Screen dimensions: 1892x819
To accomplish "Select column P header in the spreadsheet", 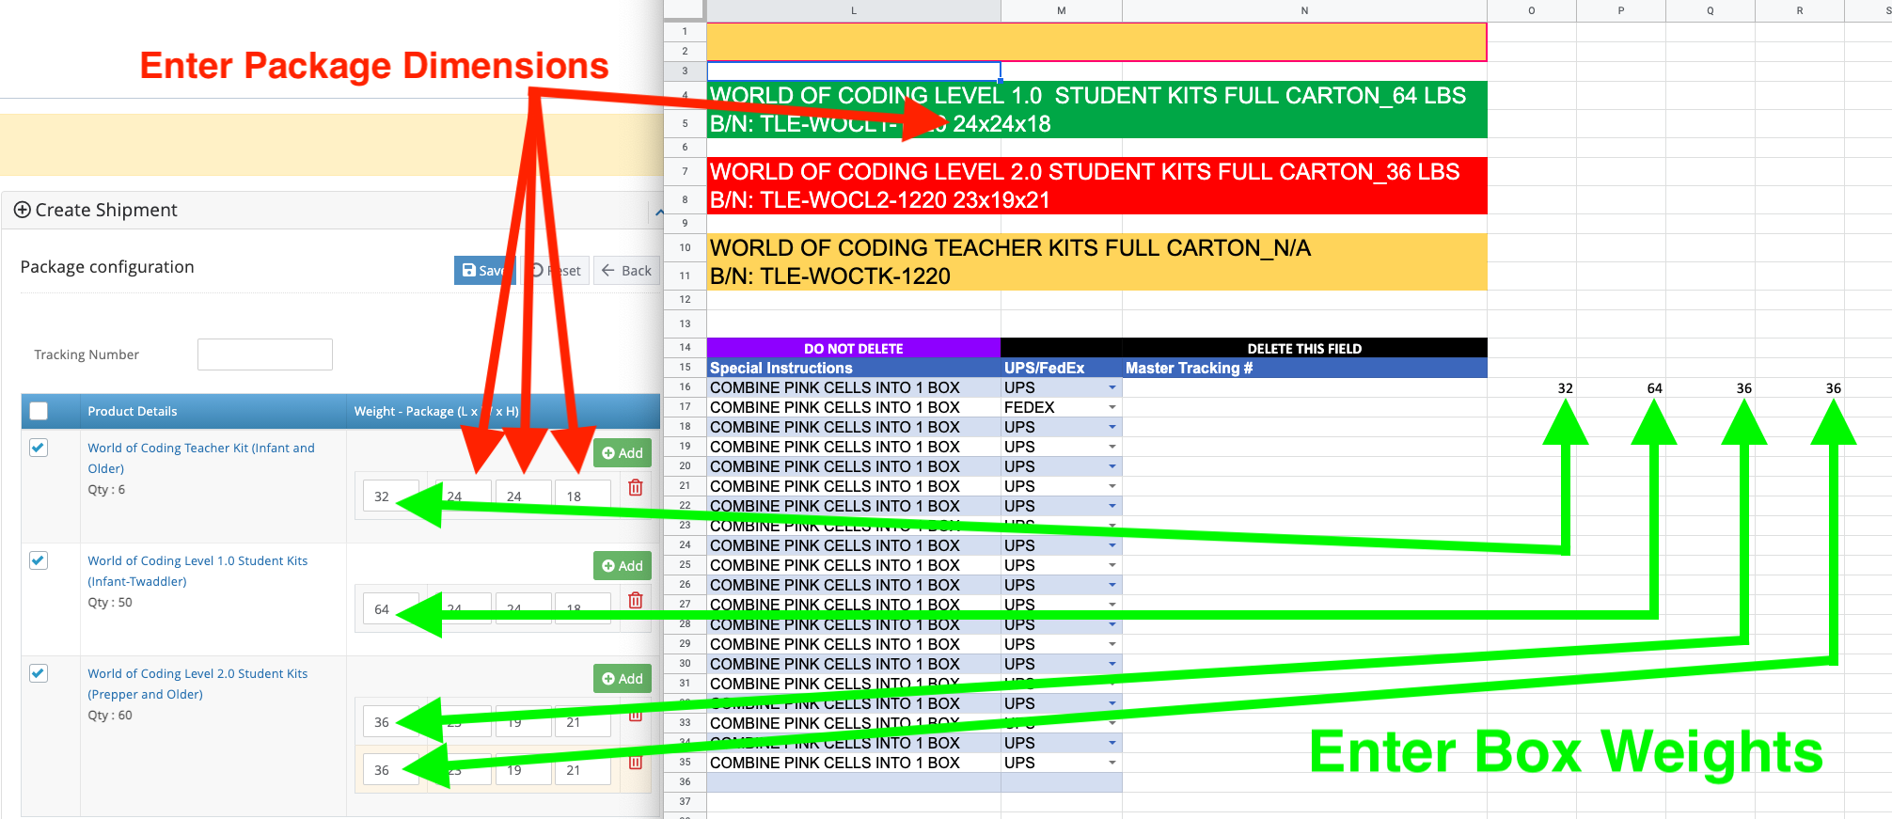I will click(1621, 10).
